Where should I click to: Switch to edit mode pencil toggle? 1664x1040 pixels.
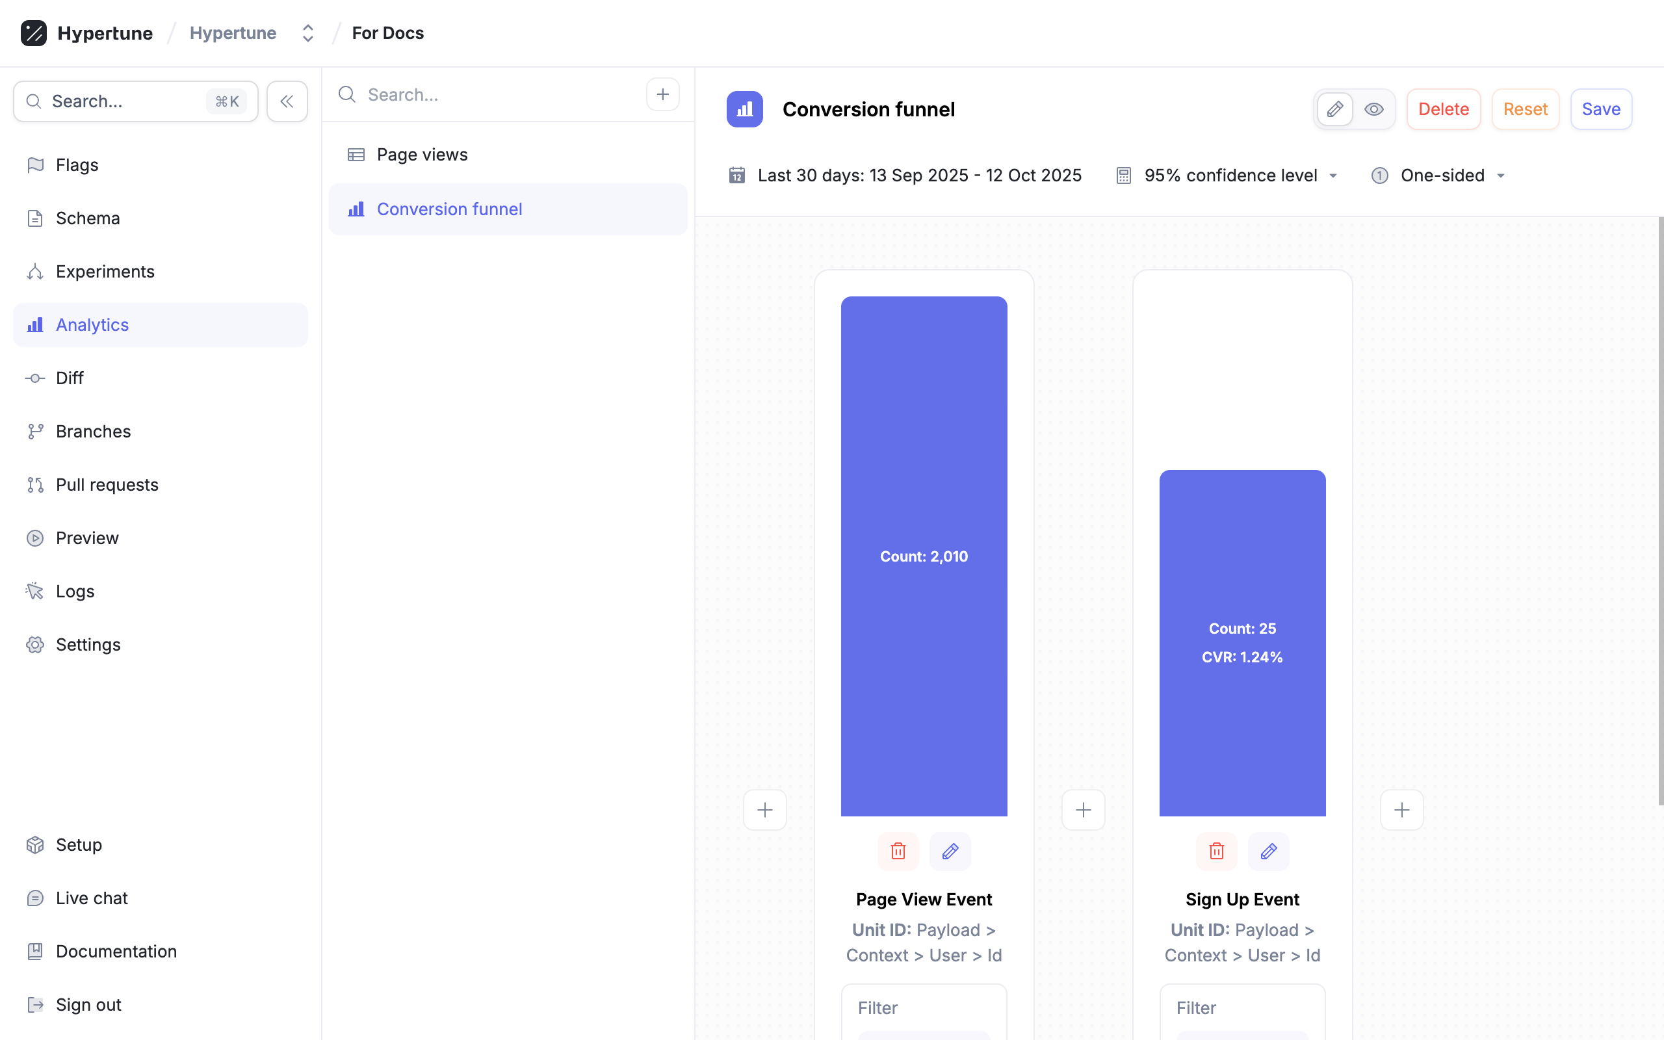tap(1334, 109)
